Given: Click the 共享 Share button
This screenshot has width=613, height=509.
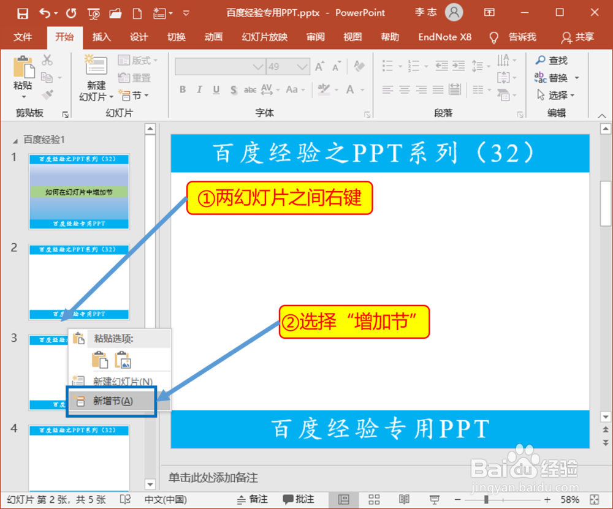Looking at the screenshot, I should [x=578, y=37].
